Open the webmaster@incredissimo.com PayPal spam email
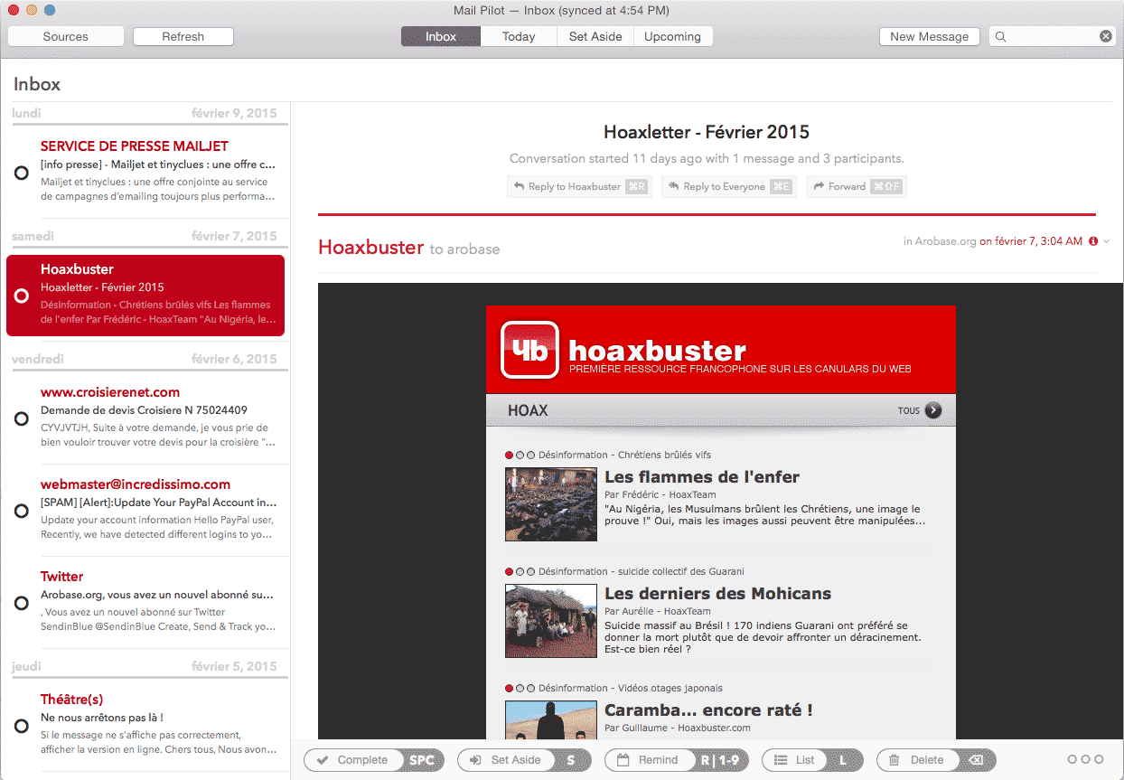This screenshot has height=780, width=1124. [x=146, y=510]
